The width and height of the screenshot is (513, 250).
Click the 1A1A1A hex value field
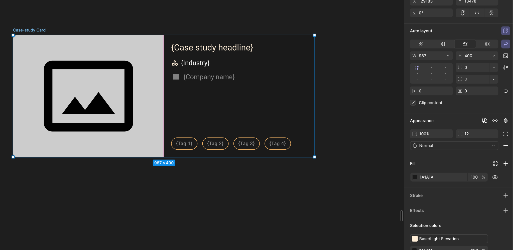coord(442,177)
